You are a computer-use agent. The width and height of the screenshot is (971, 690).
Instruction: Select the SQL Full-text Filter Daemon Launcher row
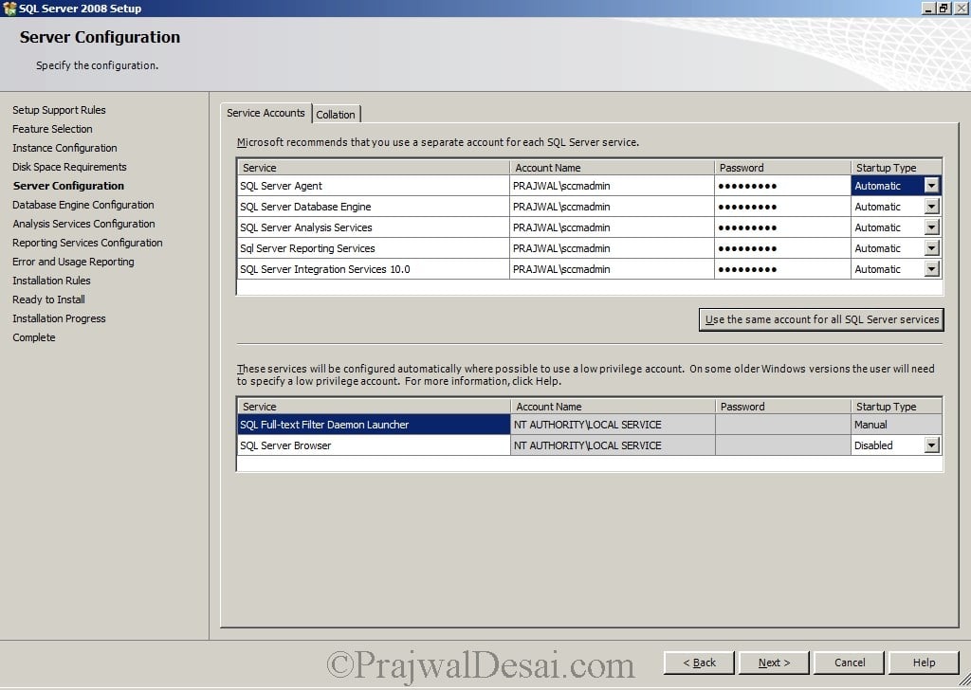pyautogui.click(x=374, y=425)
